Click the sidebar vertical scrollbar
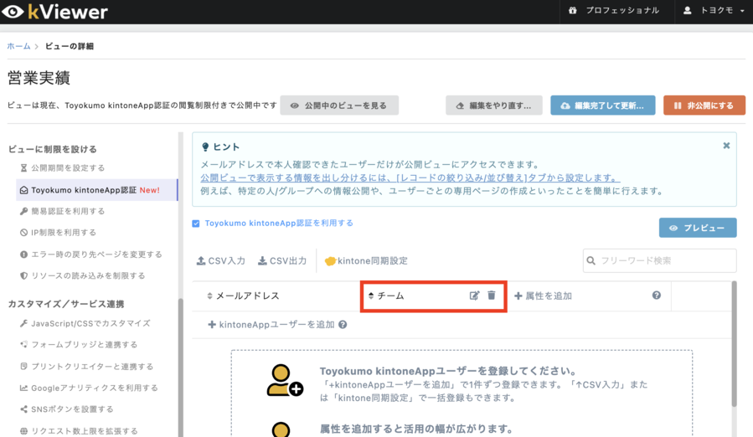Viewport: 753px width, 437px height. pyautogui.click(x=181, y=368)
